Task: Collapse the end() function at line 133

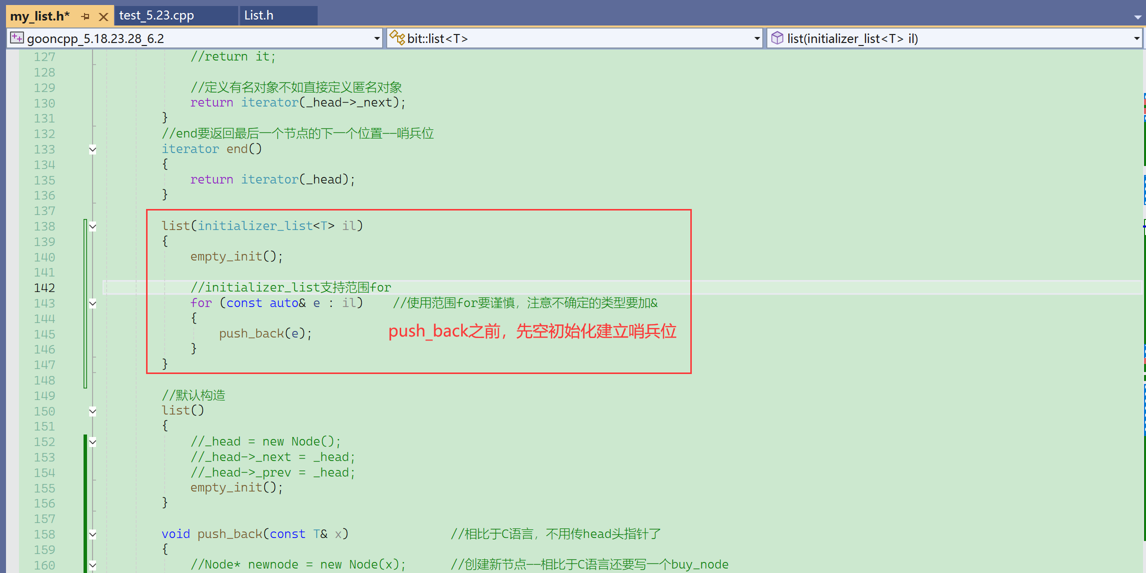Action: (x=93, y=149)
